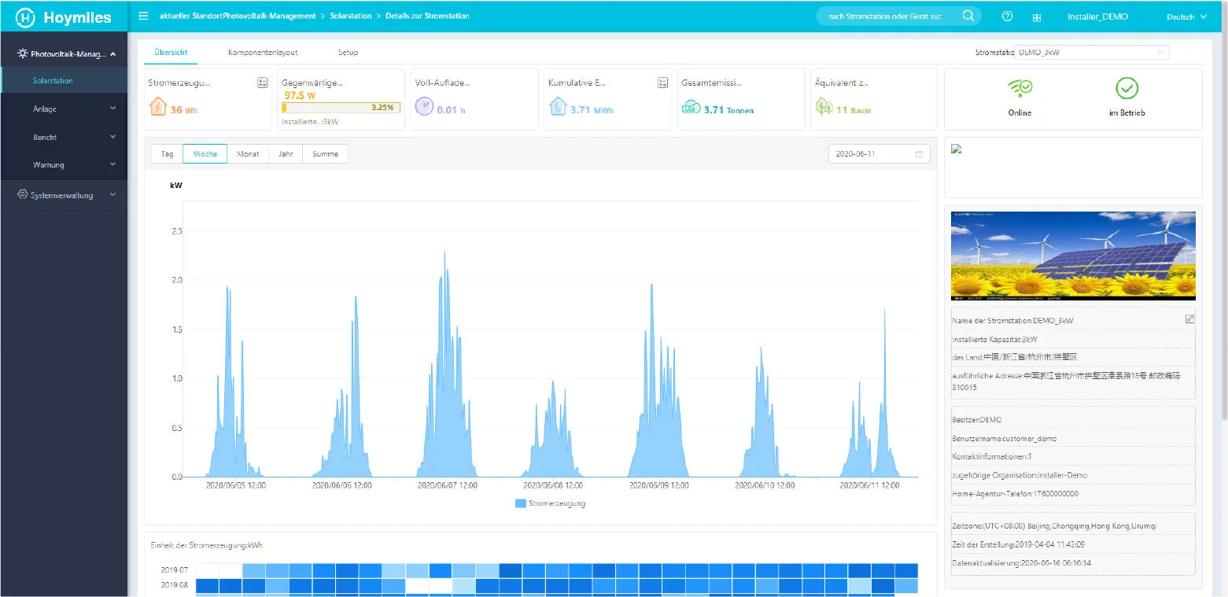Viewport: 1228px width, 597px height.
Task: Click the Zeit der Erstellung line
Action: click(1018, 544)
